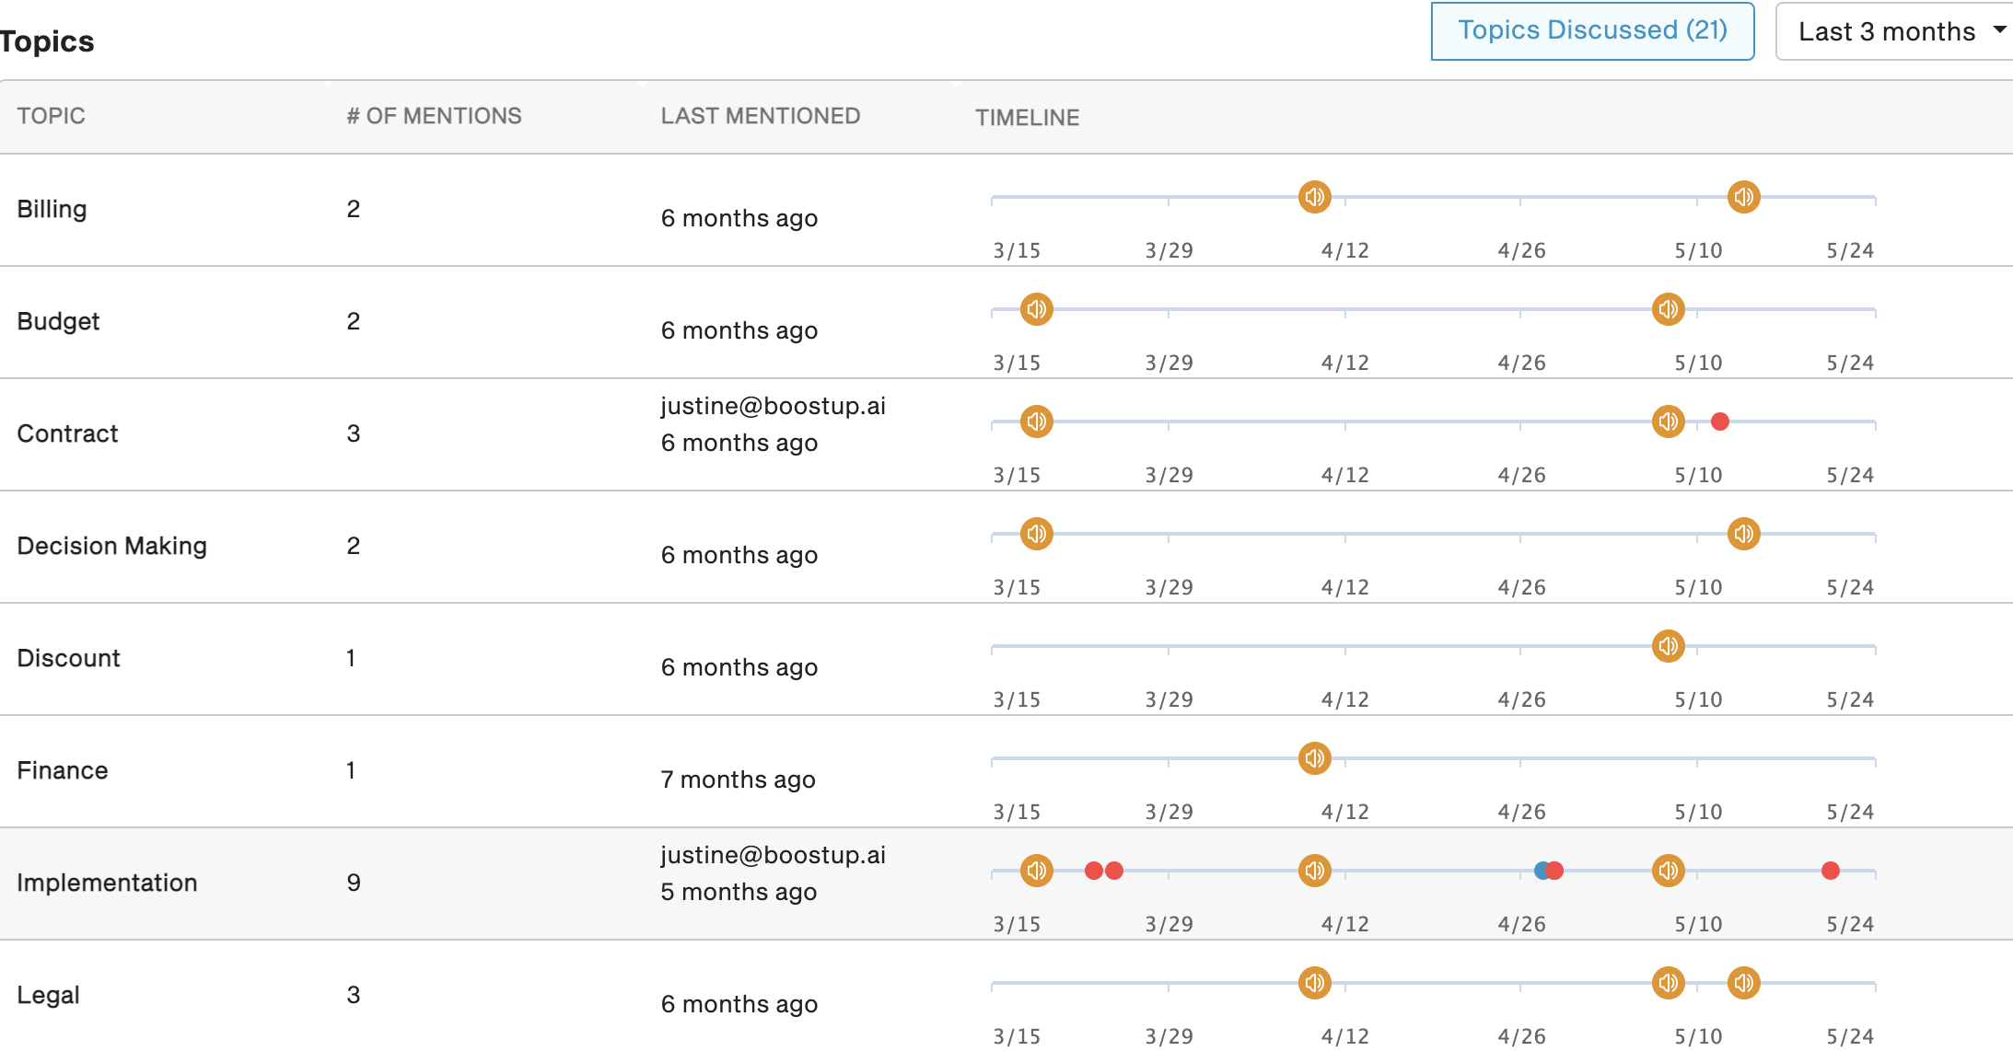Click "7 months ago" in Finance row
The image size is (2013, 1051).
[738, 780]
